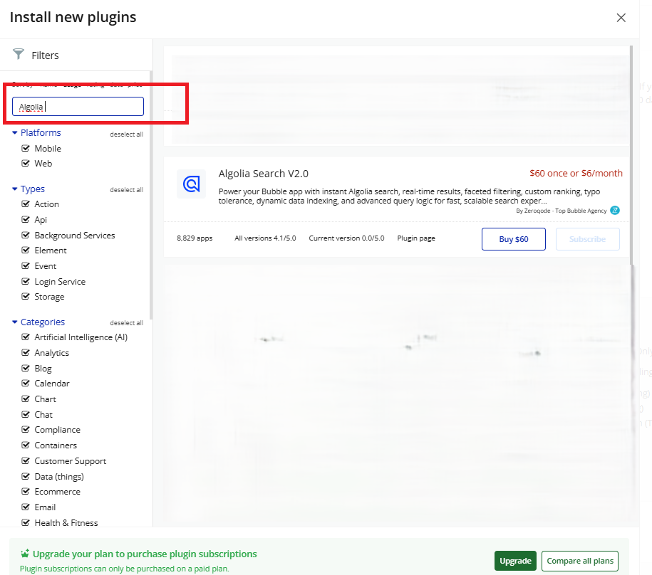Close the Install new plugins dialog
The image size is (652, 575).
click(621, 18)
